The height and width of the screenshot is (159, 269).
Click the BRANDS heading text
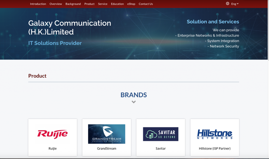[134, 95]
